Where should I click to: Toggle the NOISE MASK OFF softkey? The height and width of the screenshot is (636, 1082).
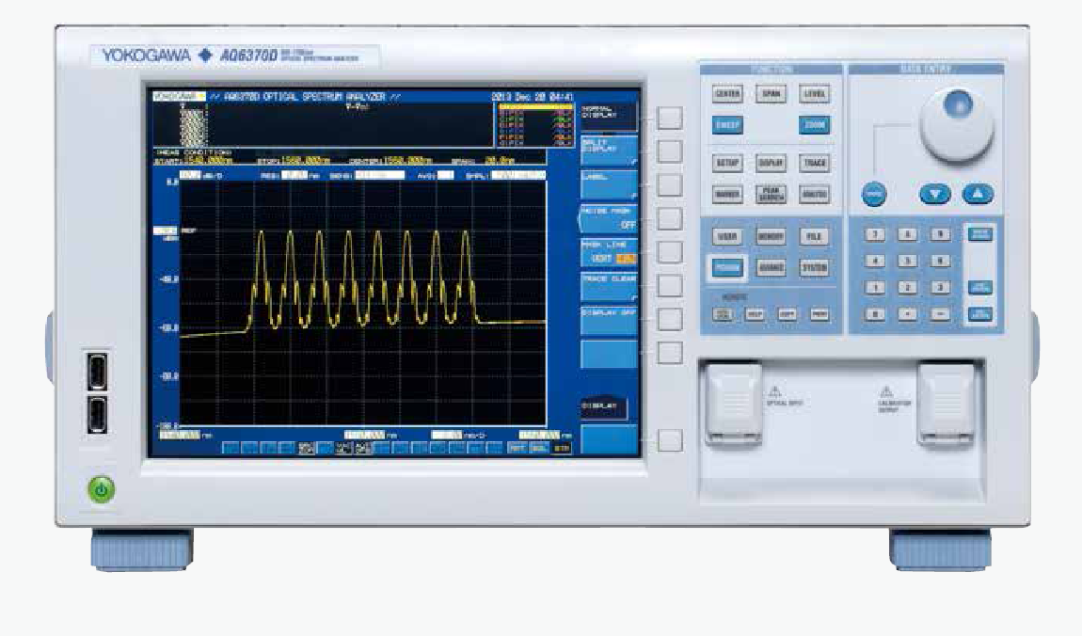tap(609, 218)
